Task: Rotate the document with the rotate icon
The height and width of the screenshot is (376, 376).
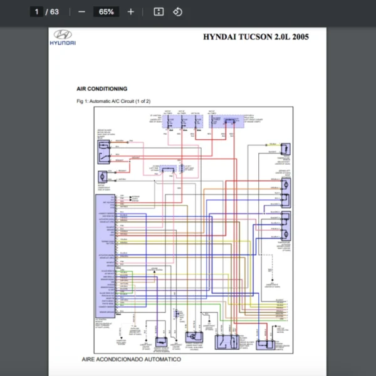Action: coord(177,11)
